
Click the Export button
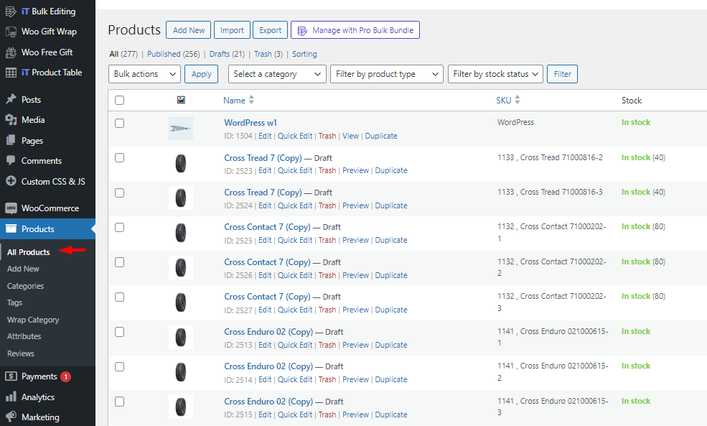point(270,30)
